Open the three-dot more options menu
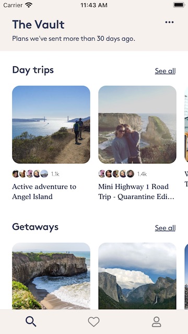Viewport: 188px width, 334px height. click(169, 22)
